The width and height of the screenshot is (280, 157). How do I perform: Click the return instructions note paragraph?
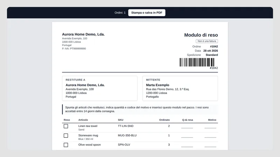(140, 109)
